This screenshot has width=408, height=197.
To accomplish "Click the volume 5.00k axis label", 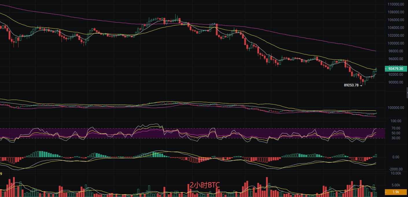I will pyautogui.click(x=396, y=185).
